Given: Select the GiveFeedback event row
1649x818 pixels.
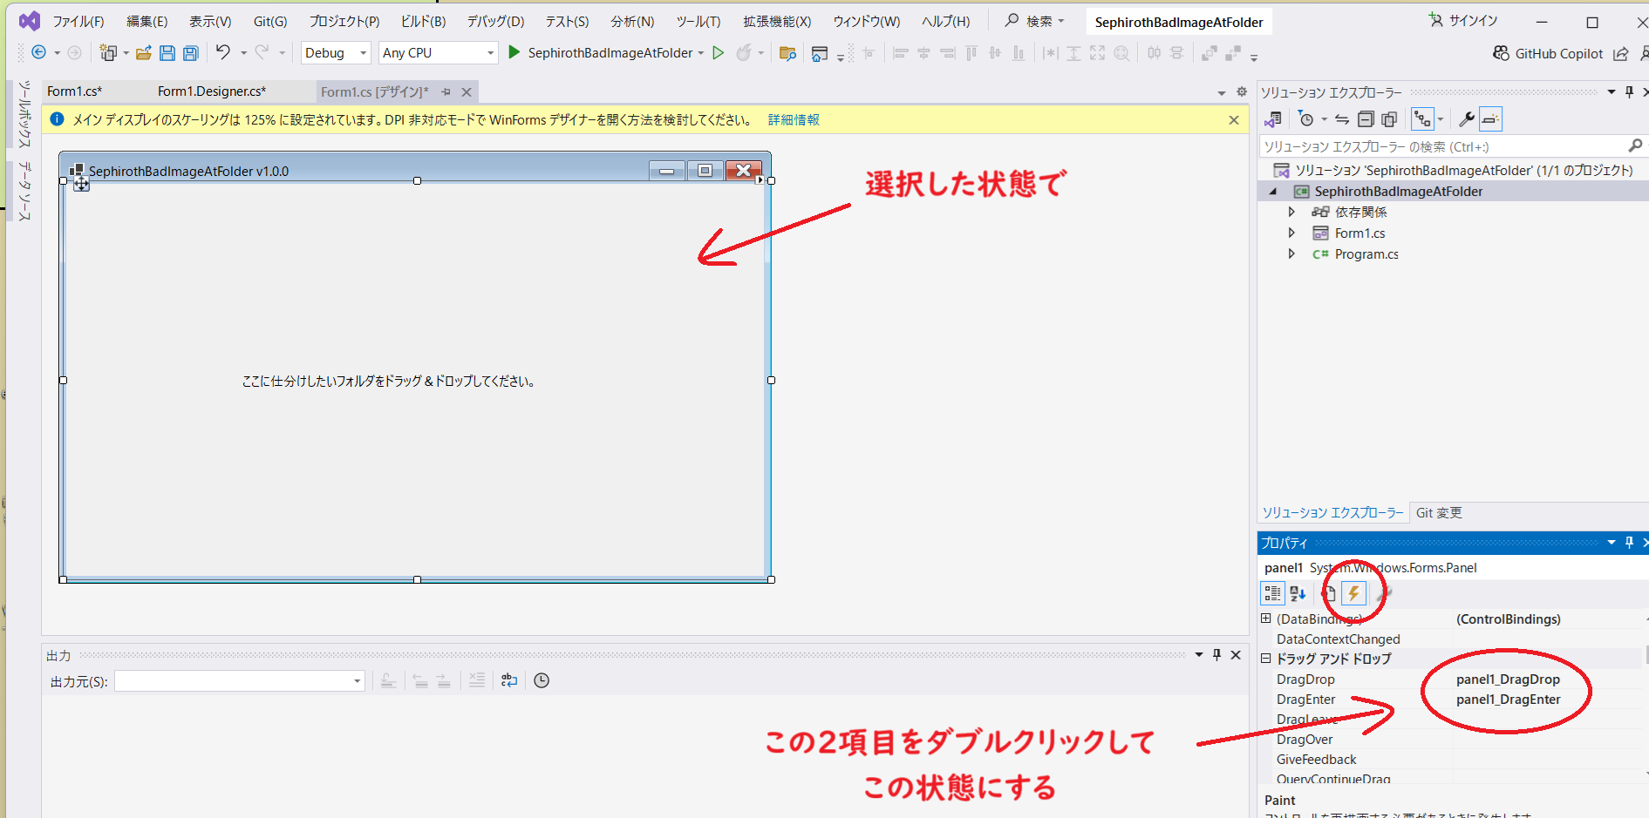Looking at the screenshot, I should click(x=1452, y=760).
